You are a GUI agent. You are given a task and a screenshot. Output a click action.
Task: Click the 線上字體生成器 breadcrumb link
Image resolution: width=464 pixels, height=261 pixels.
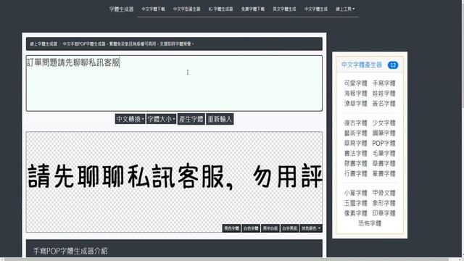pyautogui.click(x=43, y=43)
